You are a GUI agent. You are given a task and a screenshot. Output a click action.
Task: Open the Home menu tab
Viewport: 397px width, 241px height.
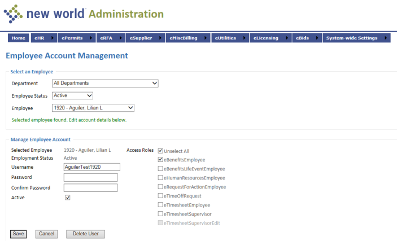tap(18, 38)
